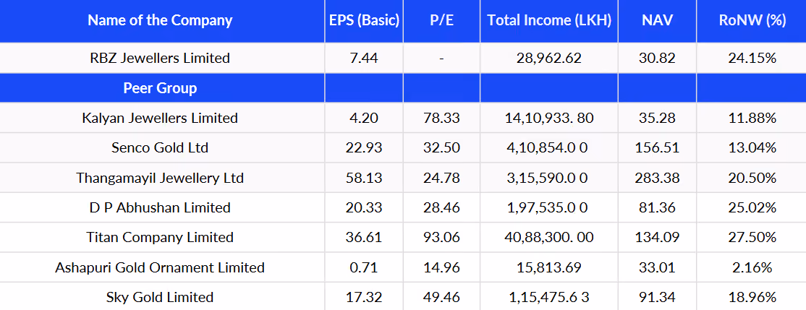Image resolution: width=806 pixels, height=310 pixels.
Task: Select total income 15,813.69
Action: click(x=549, y=268)
